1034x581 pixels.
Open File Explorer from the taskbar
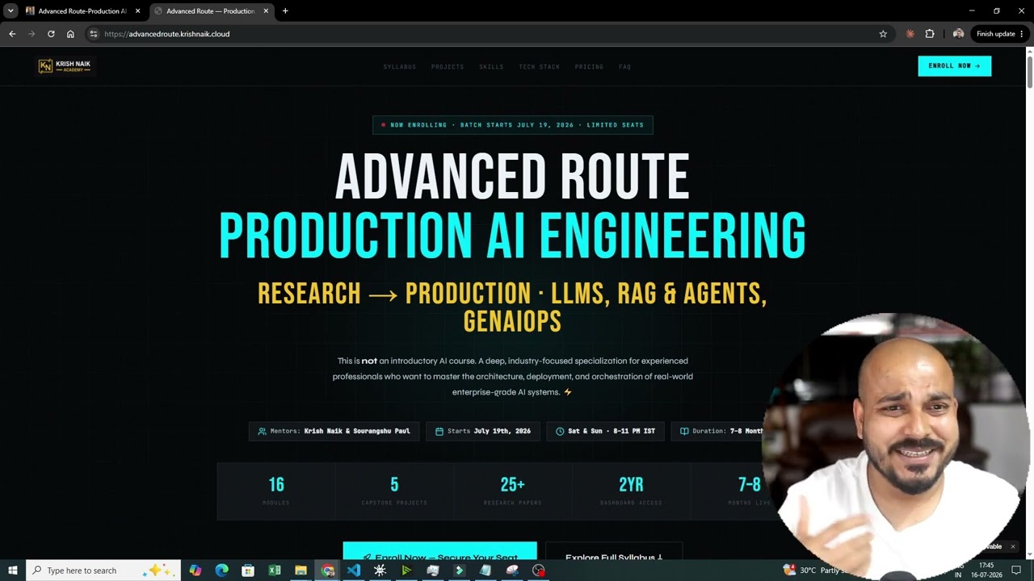pos(301,571)
